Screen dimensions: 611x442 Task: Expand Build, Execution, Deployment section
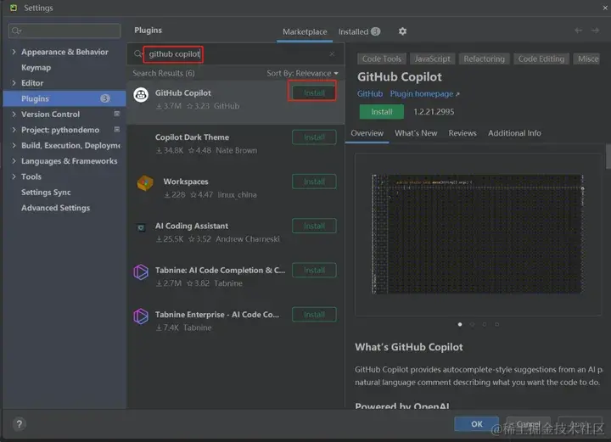tap(14, 145)
